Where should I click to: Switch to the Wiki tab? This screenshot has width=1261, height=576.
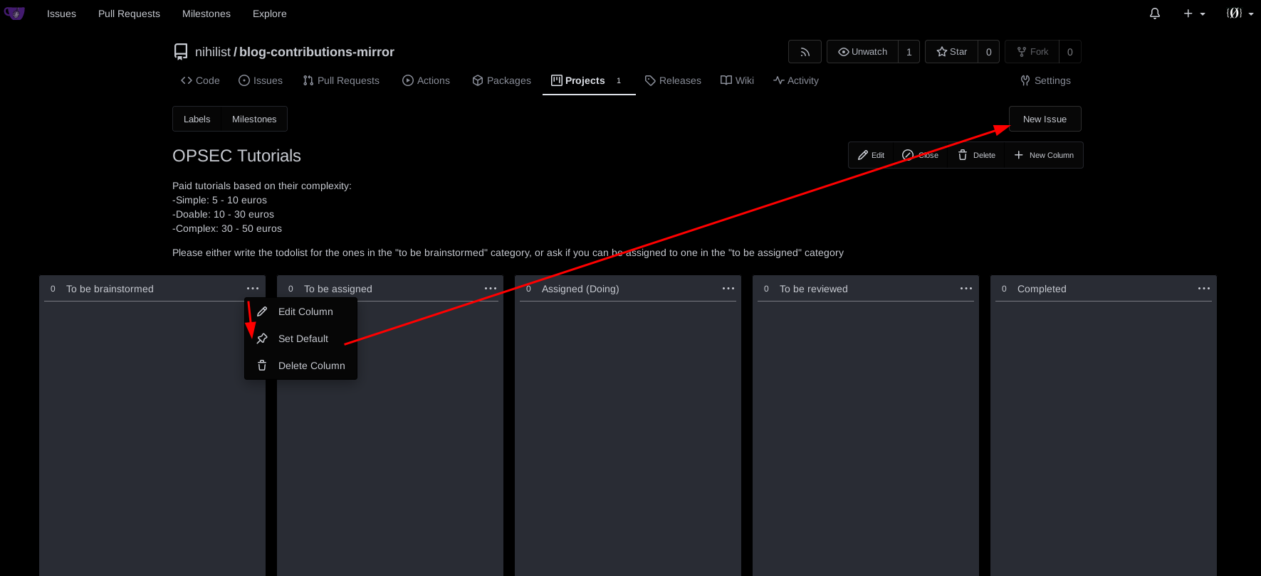pos(737,80)
